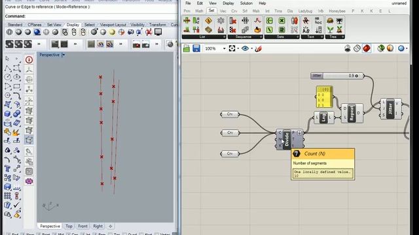Select the Polyline tool in Rhino sidebar
This screenshot has height=235, width=419.
click(x=7, y=68)
